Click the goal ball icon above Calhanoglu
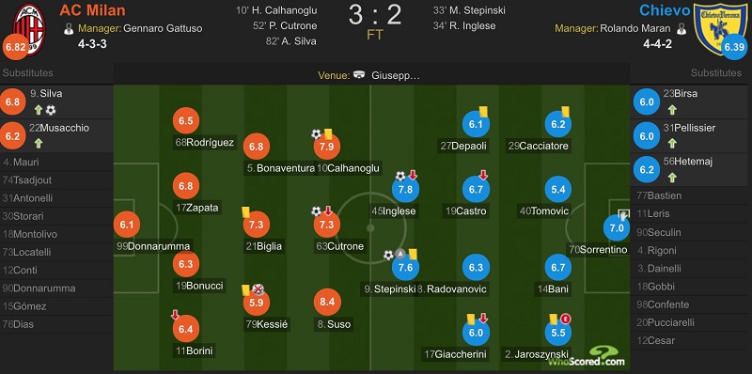 click(316, 134)
